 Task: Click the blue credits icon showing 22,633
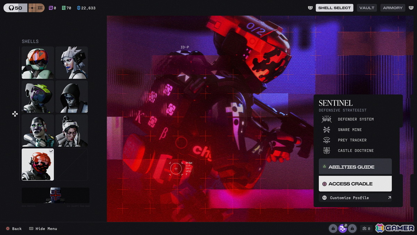79,8
